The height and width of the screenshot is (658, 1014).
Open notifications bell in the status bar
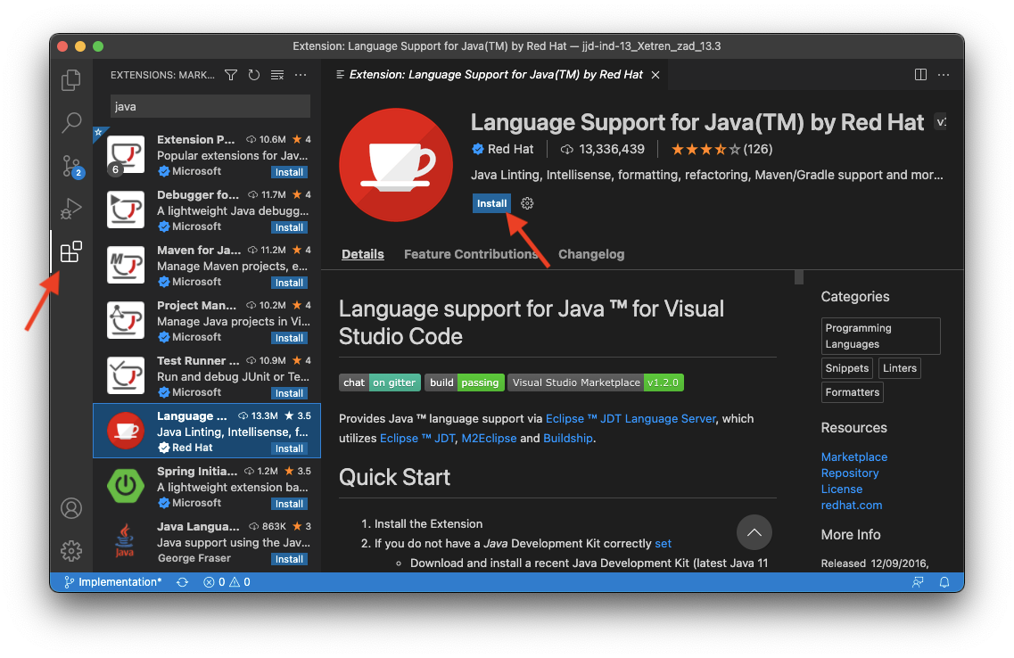(944, 582)
